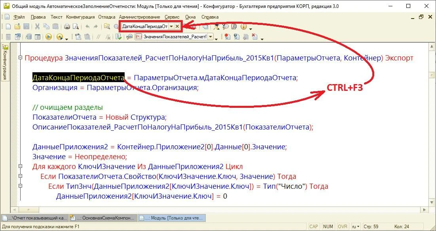Click the Toggle bookmark red pin icon
This screenshot has width=436, height=231.
(228, 37)
